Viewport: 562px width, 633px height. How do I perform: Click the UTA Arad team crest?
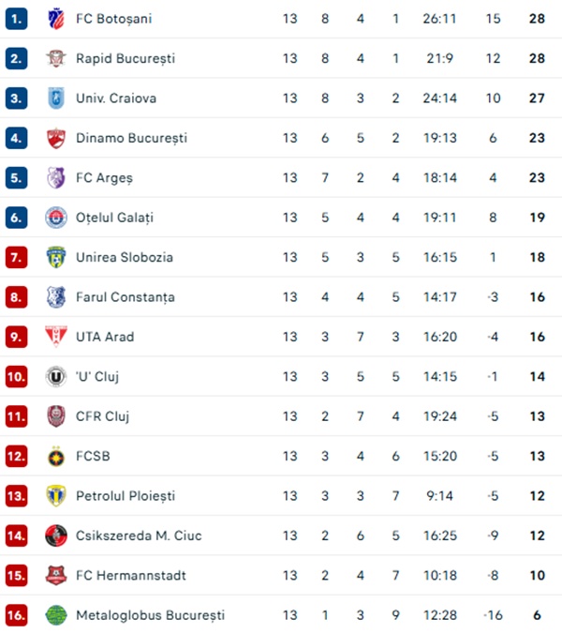56,337
